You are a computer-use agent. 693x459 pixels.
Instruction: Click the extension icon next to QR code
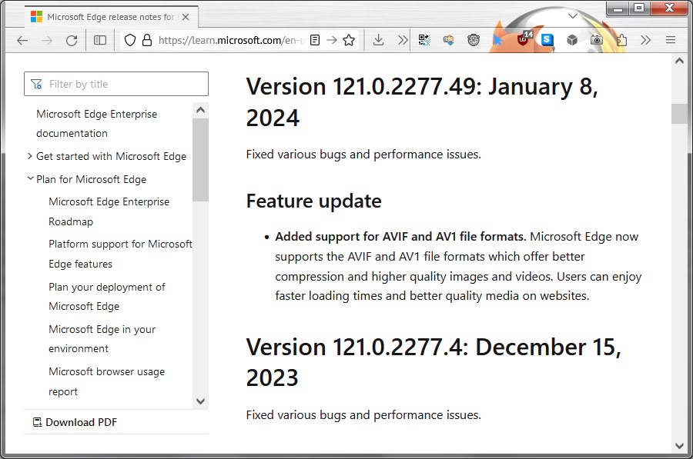tap(449, 41)
